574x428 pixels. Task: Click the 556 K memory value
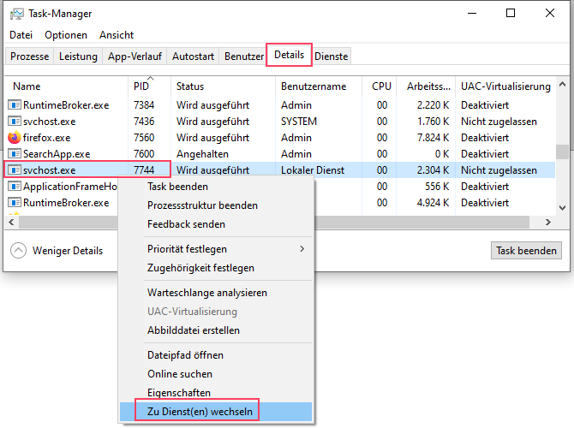pyautogui.click(x=437, y=187)
